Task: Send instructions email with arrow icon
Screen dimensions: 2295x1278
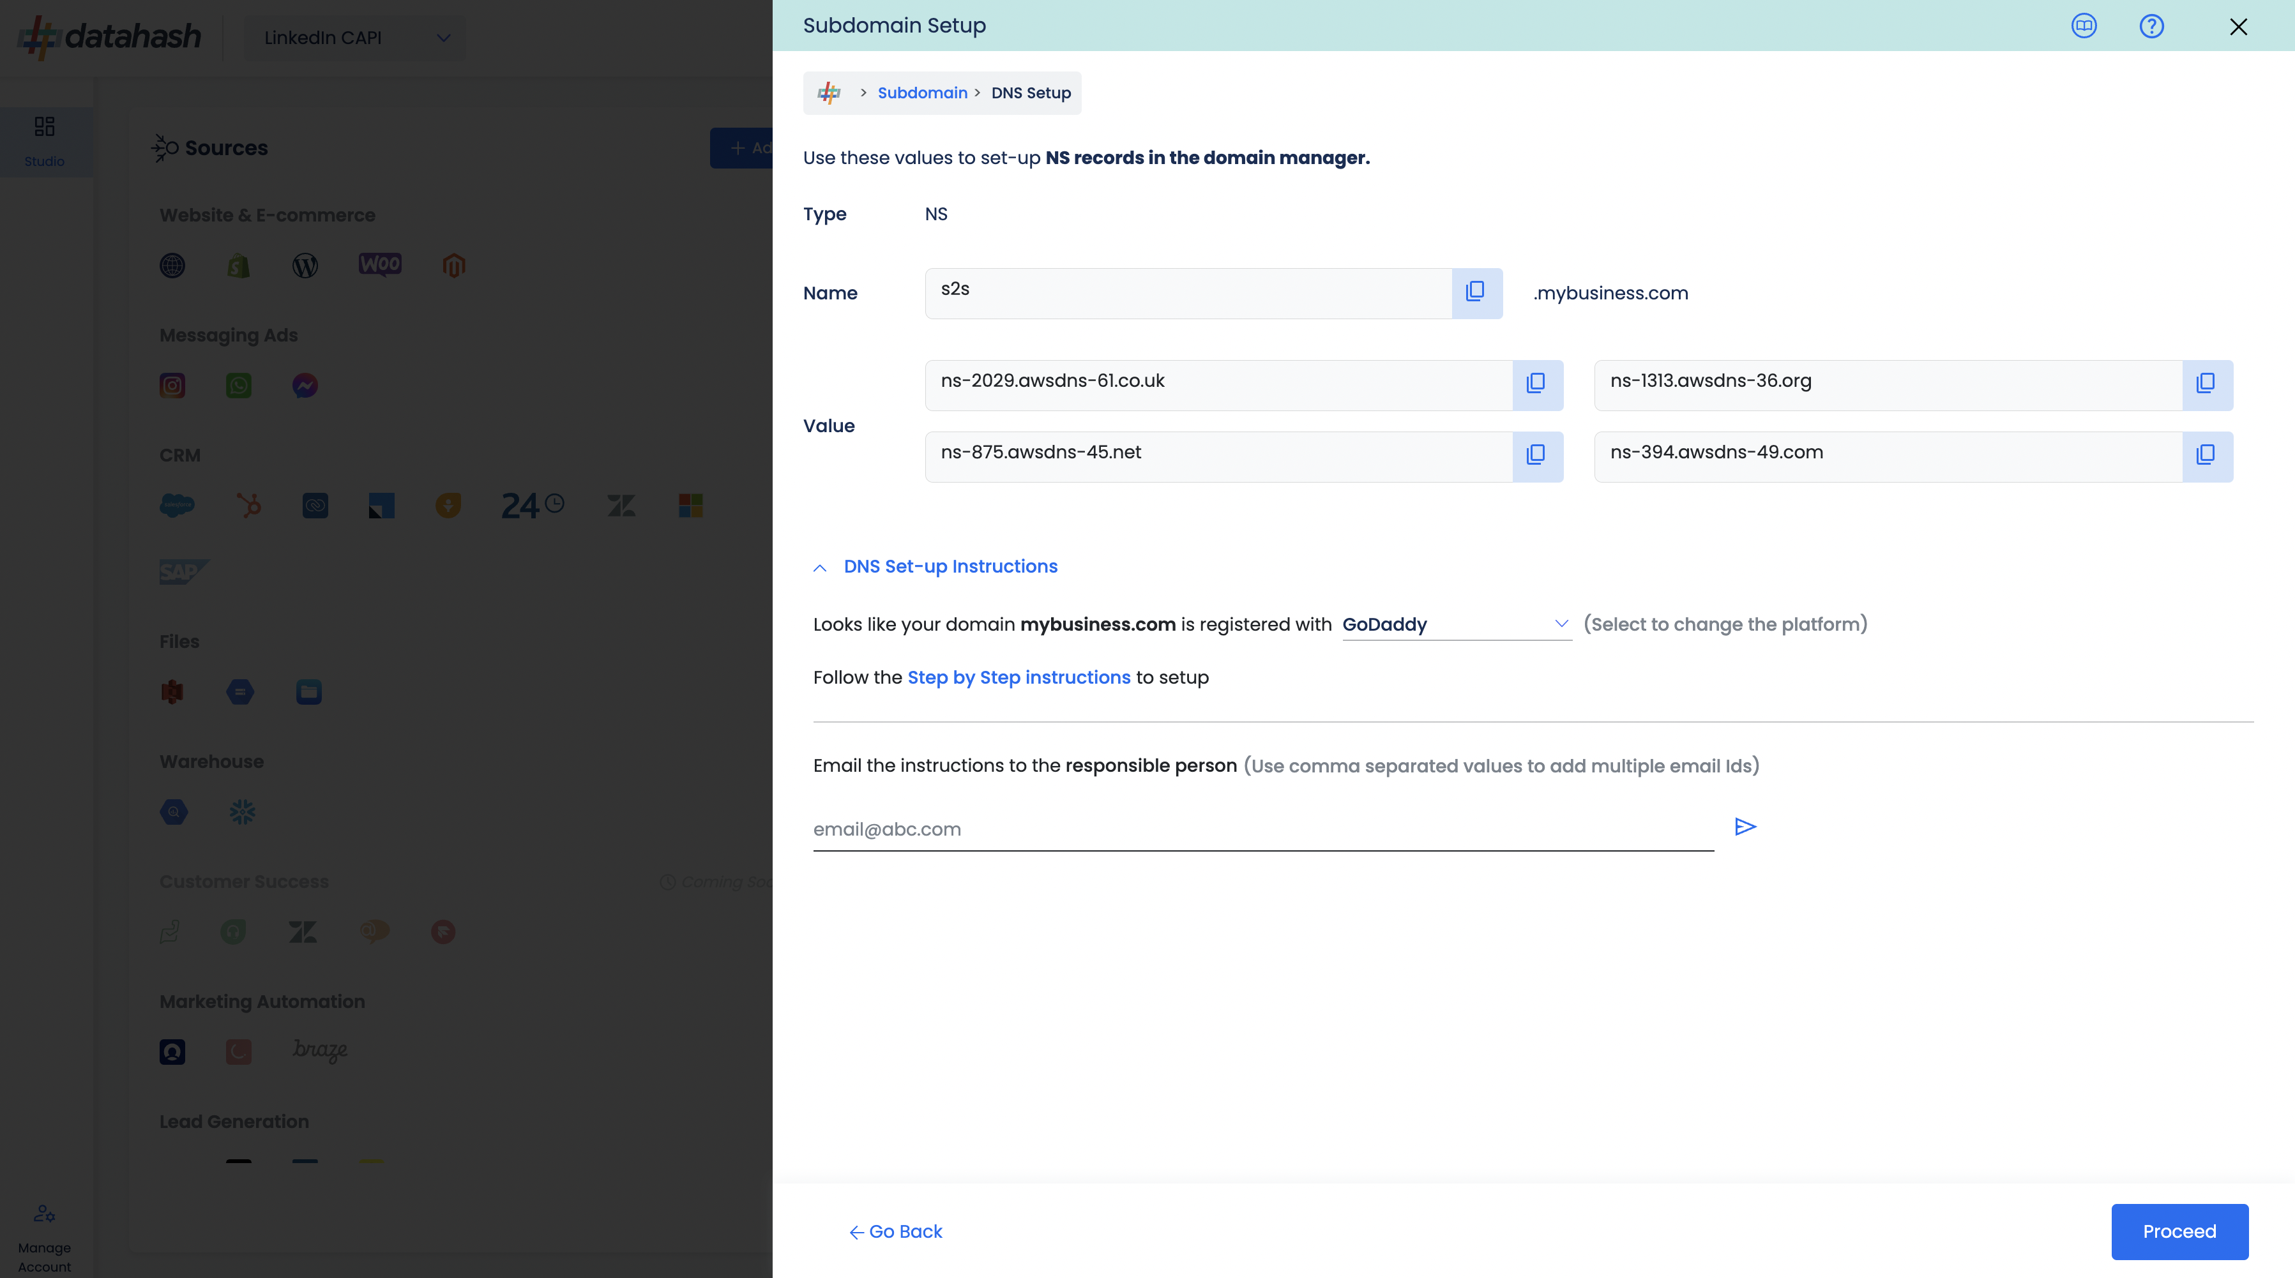Action: coord(1745,827)
